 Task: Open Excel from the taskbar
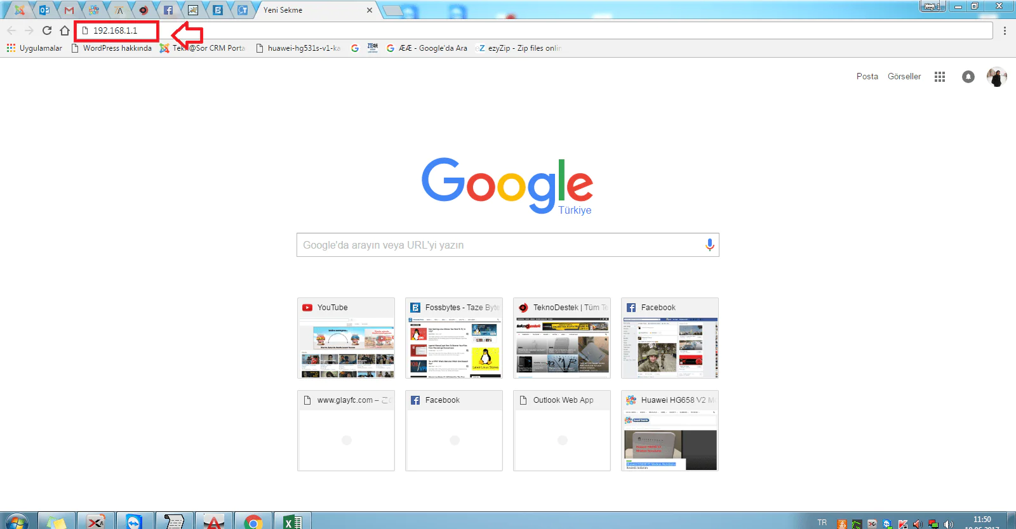click(292, 521)
